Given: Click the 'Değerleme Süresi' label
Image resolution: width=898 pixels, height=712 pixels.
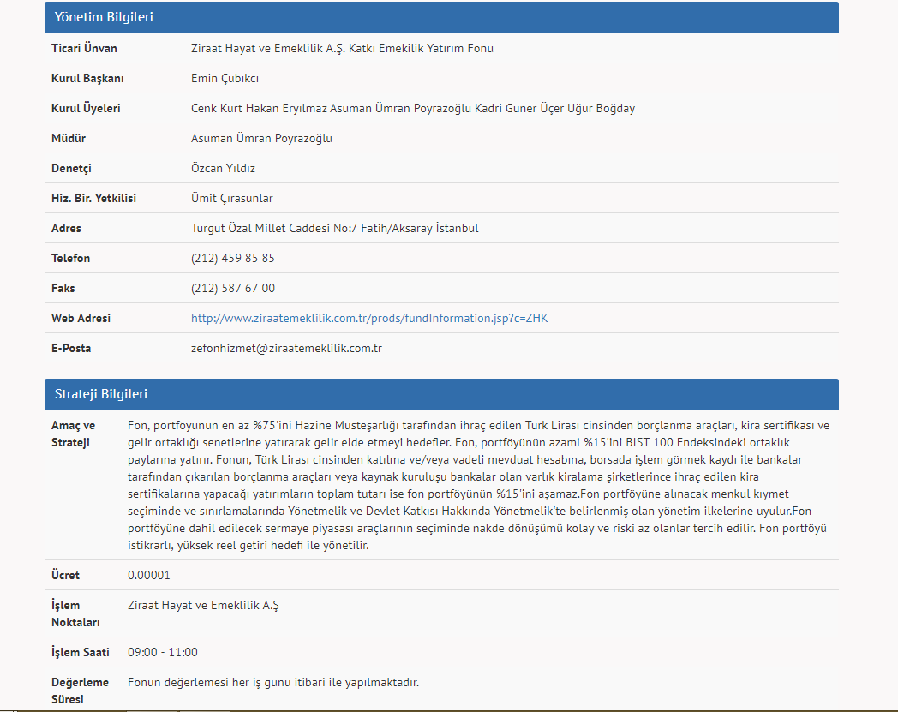Looking at the screenshot, I should (x=81, y=691).
